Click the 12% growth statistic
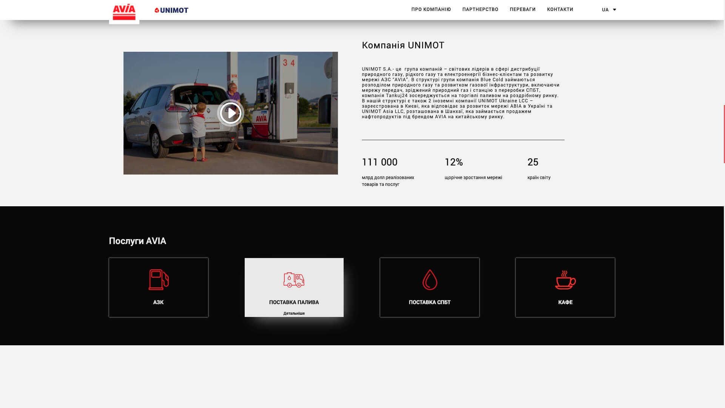This screenshot has height=408, width=725. pyautogui.click(x=454, y=162)
